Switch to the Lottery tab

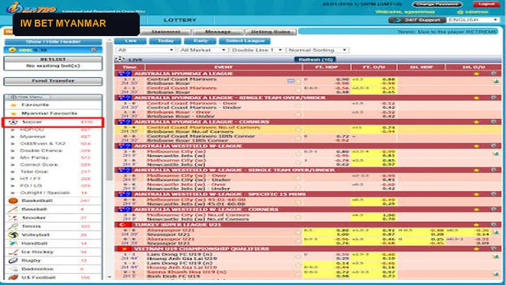180,20
